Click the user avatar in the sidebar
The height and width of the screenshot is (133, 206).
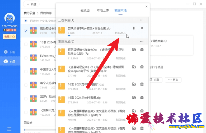10,18
